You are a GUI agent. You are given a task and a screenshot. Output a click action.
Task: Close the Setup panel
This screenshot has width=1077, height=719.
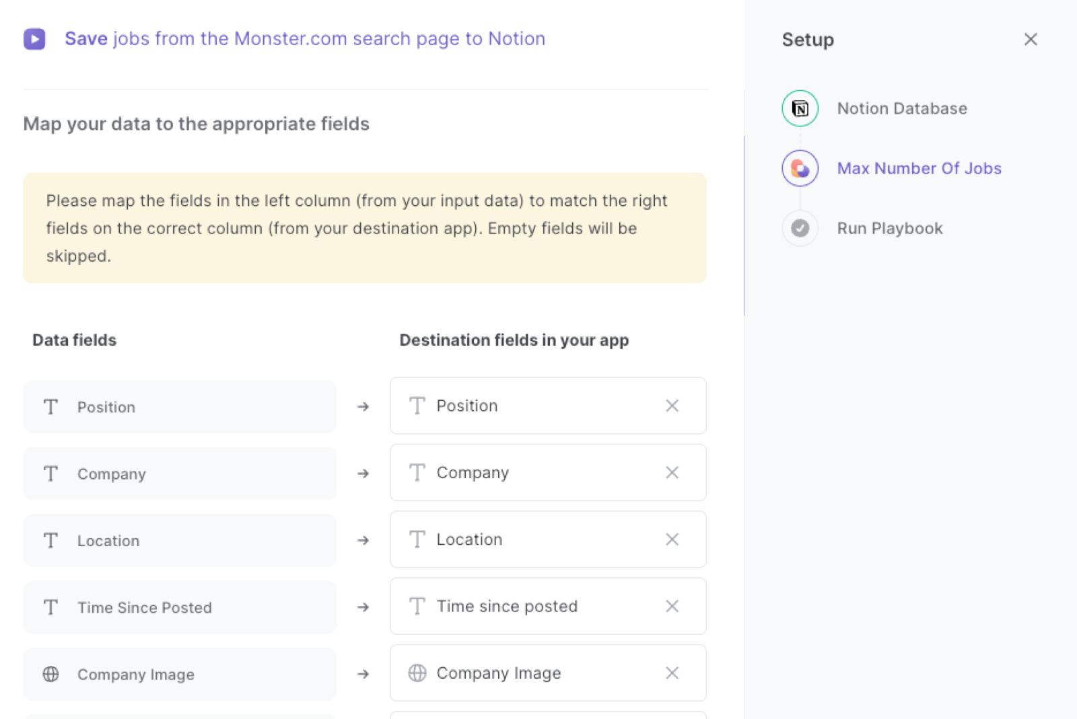point(1031,40)
